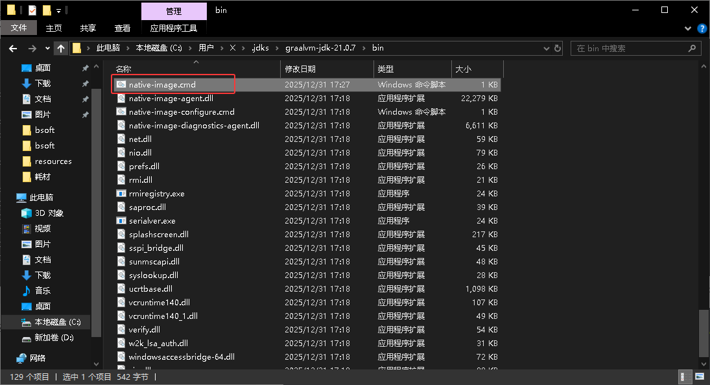
Task: Open the 3D 对象 sidebar icon
Action: pyautogui.click(x=27, y=213)
